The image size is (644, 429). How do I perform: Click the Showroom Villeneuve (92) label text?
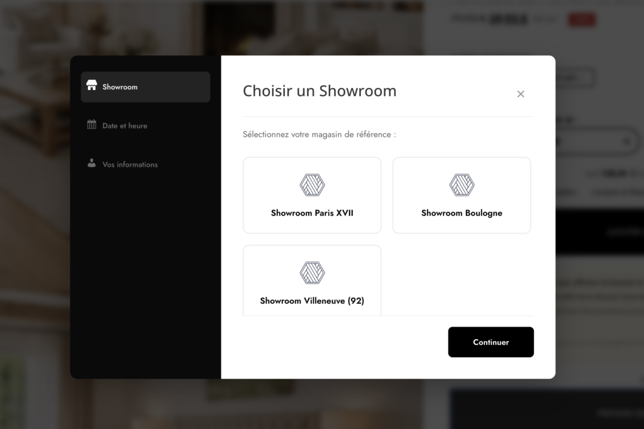coord(312,301)
